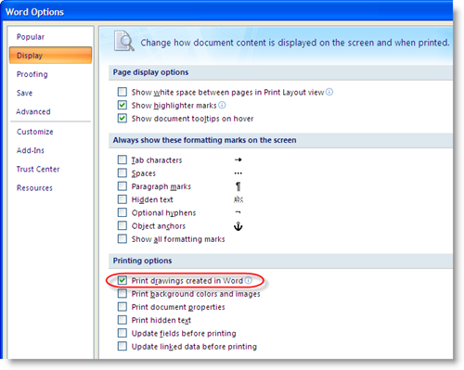This screenshot has height=370, width=464.
Task: Click the spaces dots symbol
Action: click(238, 173)
